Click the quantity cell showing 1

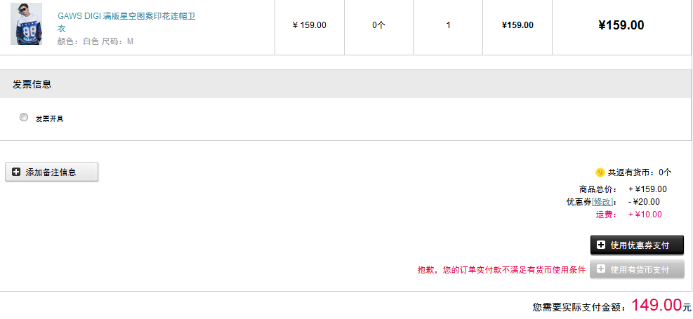448,25
